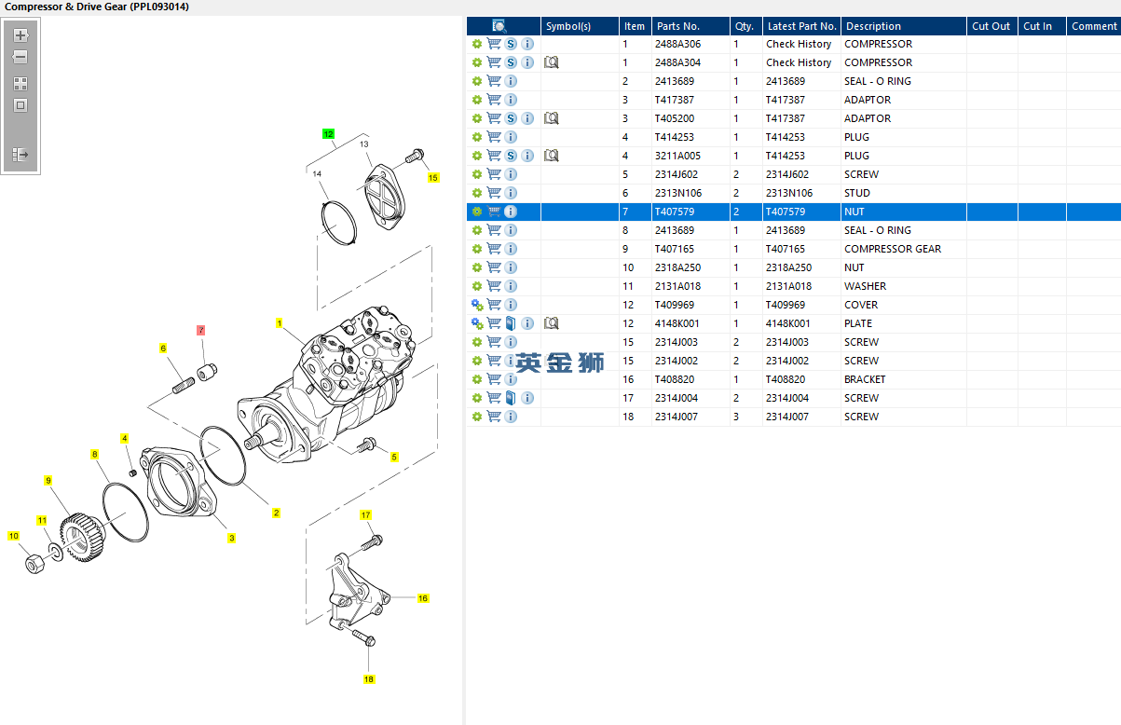1121x725 pixels.
Task: Select callout 18 below the bracket screw
Action: (369, 679)
